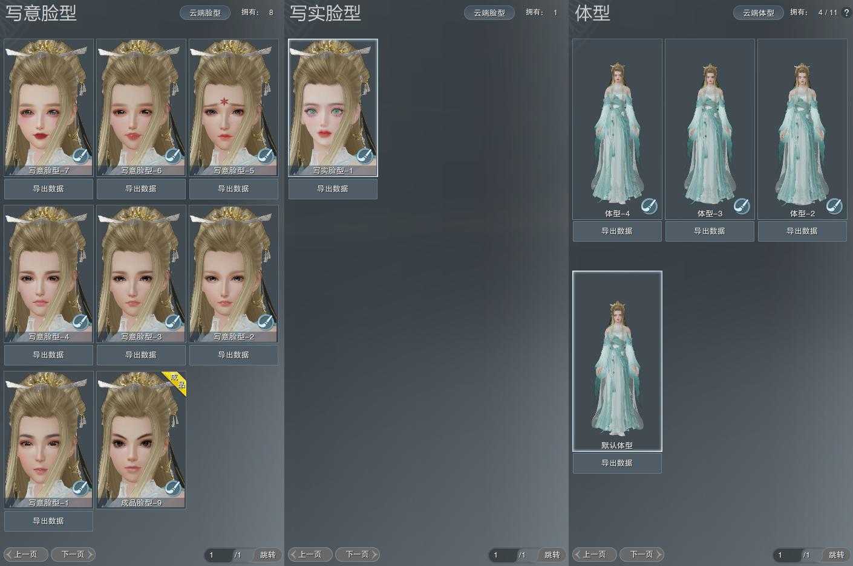Image resolution: width=853 pixels, height=566 pixels.
Task: Select the 成品脸型-9 face thumbnail
Action: 142,440
